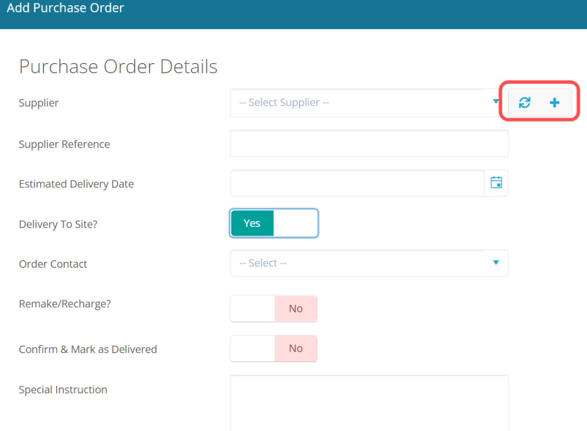Turn on Confirm & Mark as Delivered
This screenshot has width=587, height=431.
pos(274,348)
